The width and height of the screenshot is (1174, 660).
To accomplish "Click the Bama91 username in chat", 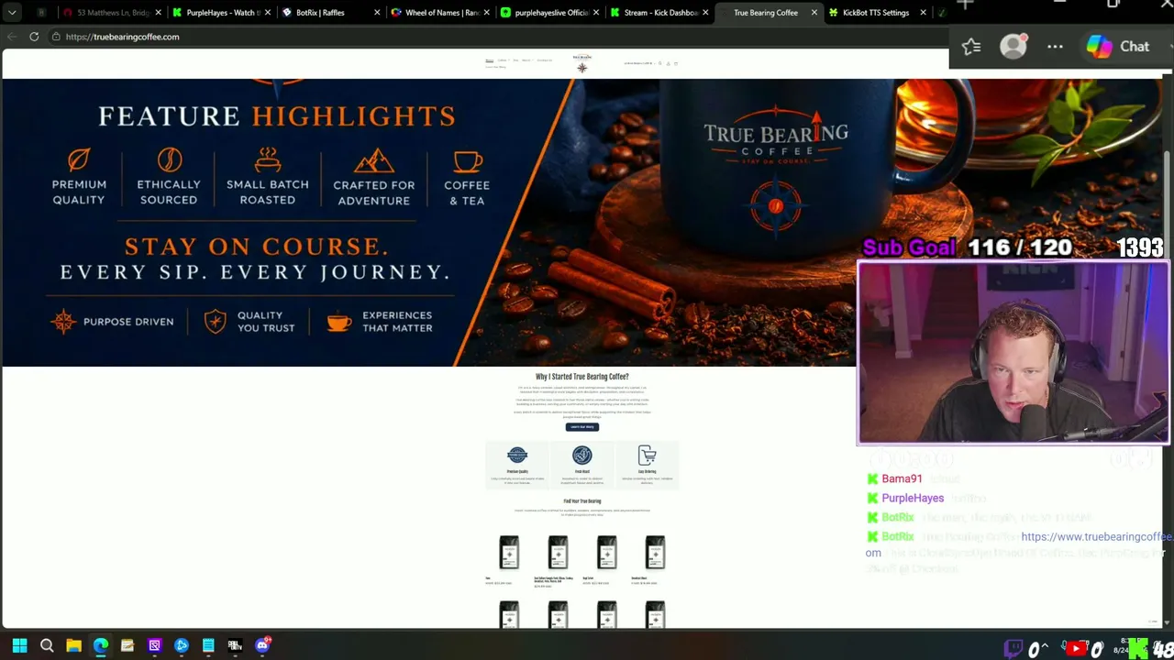I will [x=902, y=478].
